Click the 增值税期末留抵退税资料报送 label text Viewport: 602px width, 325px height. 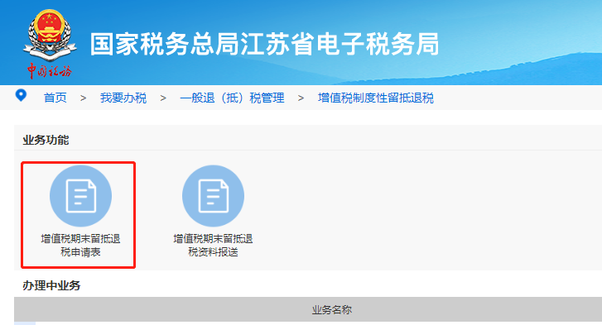coord(213,246)
